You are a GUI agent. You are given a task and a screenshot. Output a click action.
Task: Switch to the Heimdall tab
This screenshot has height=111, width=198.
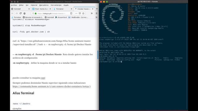click(21, 9)
